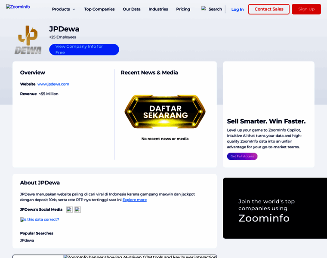Open JPDewa's second social media icon
Screen dimensions: 327x258
pos(77,210)
